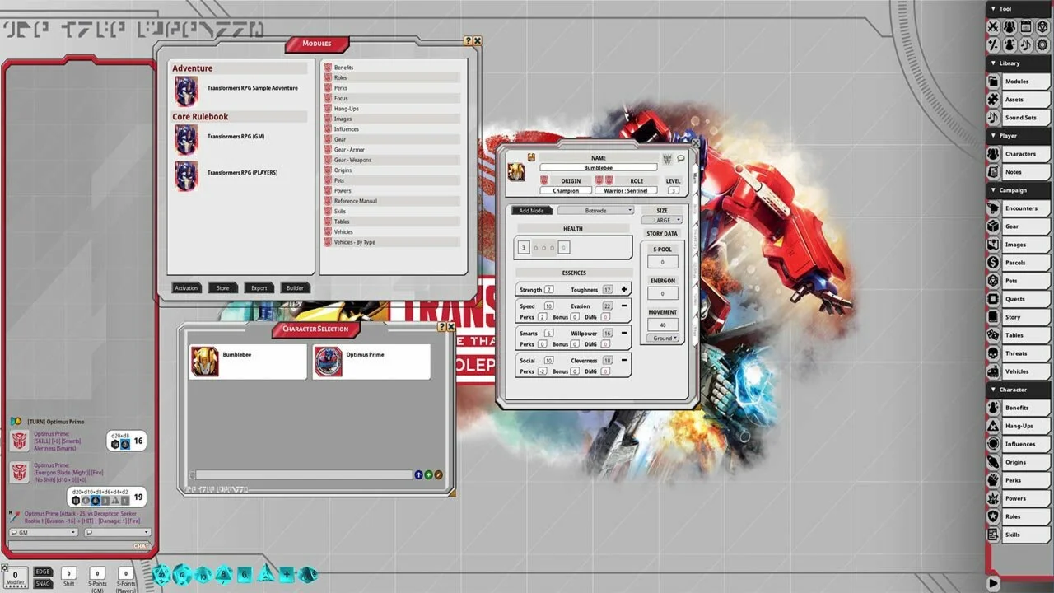Click the Modifiers plus-minus tool icon
This screenshot has height=593, width=1054.
click(x=994, y=43)
